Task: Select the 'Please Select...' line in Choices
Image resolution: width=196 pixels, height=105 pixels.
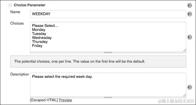Action: 45,26
